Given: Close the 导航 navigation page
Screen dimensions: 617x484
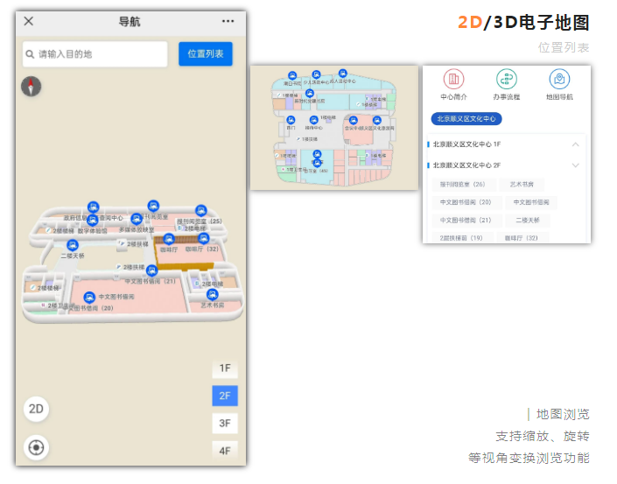Looking at the screenshot, I should point(28,21).
